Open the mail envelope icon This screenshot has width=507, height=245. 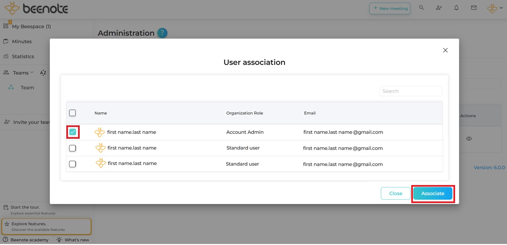click(x=474, y=8)
